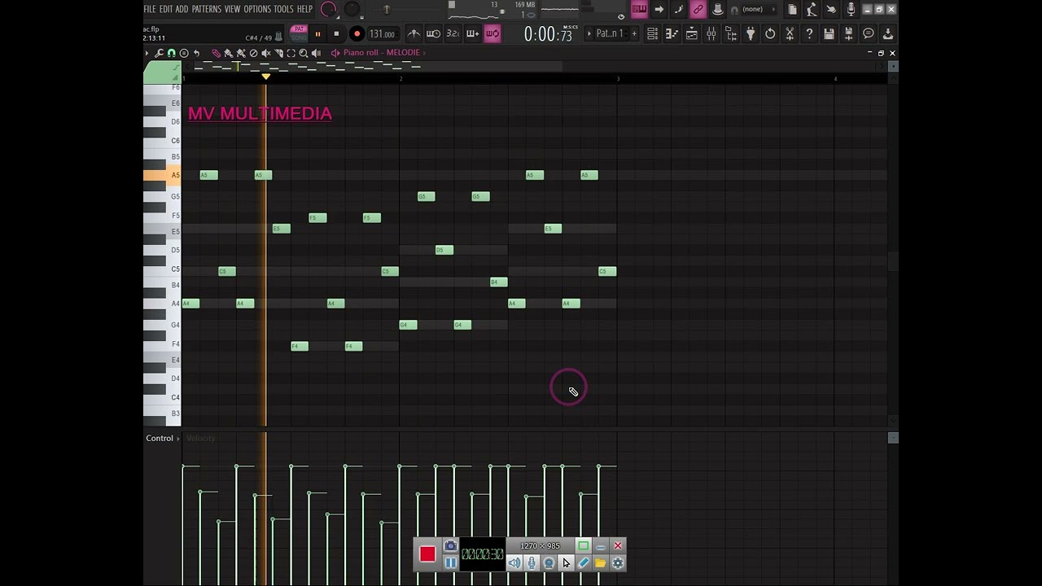Open the (none) snap selector dropdown
This screenshot has height=586, width=1042.
pos(758,9)
